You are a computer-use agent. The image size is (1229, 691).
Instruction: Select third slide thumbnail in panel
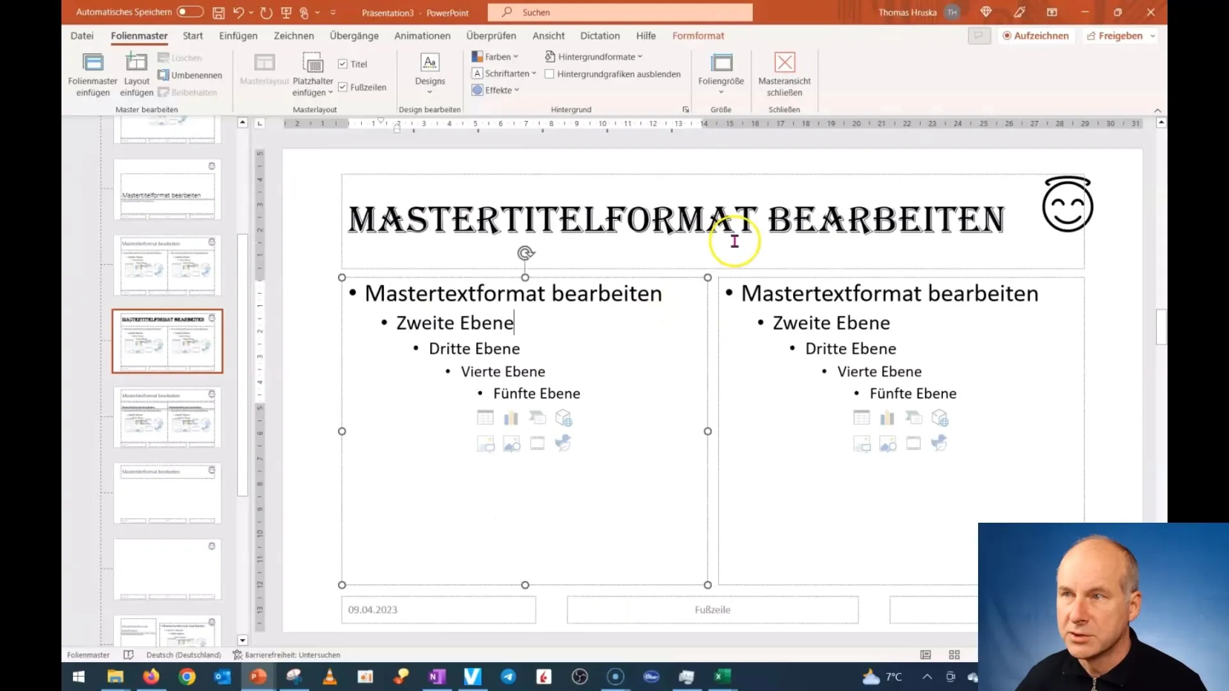(x=166, y=265)
